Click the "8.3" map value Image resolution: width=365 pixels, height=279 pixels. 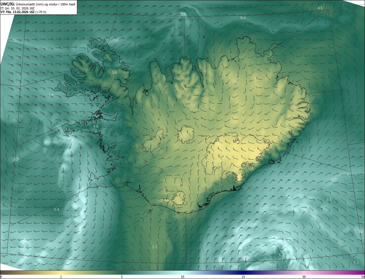[334, 179]
